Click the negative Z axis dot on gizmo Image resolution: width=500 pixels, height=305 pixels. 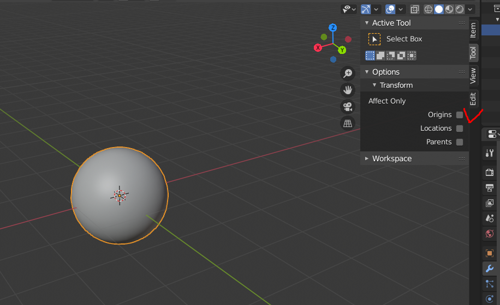[333, 59]
